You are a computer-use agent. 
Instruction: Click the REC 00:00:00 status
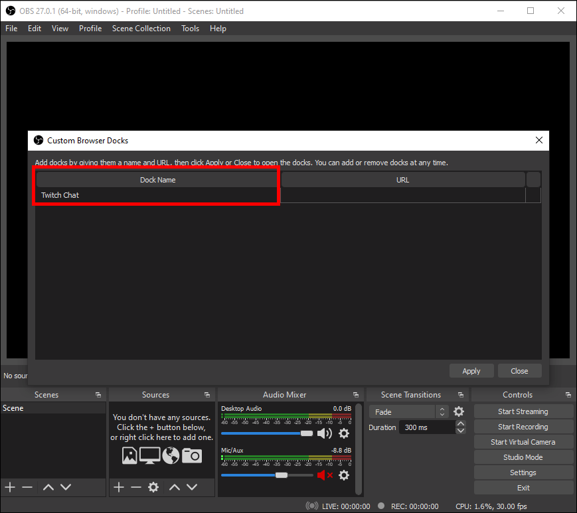(x=414, y=506)
